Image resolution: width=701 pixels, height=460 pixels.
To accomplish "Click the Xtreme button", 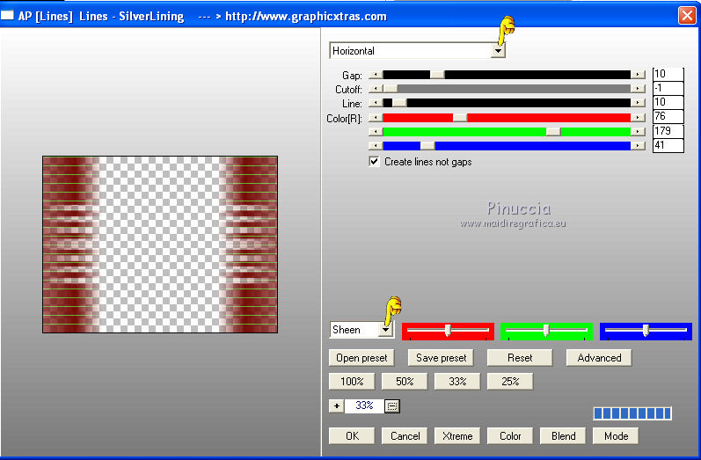I will click(457, 435).
